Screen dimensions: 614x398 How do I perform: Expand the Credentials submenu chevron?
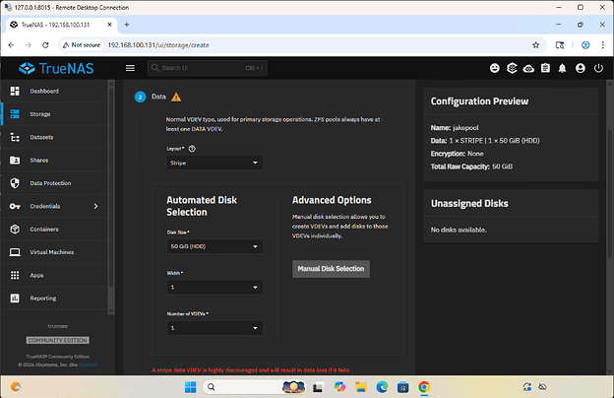(96, 206)
